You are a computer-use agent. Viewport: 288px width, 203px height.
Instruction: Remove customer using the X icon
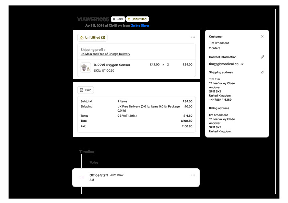pos(262,37)
